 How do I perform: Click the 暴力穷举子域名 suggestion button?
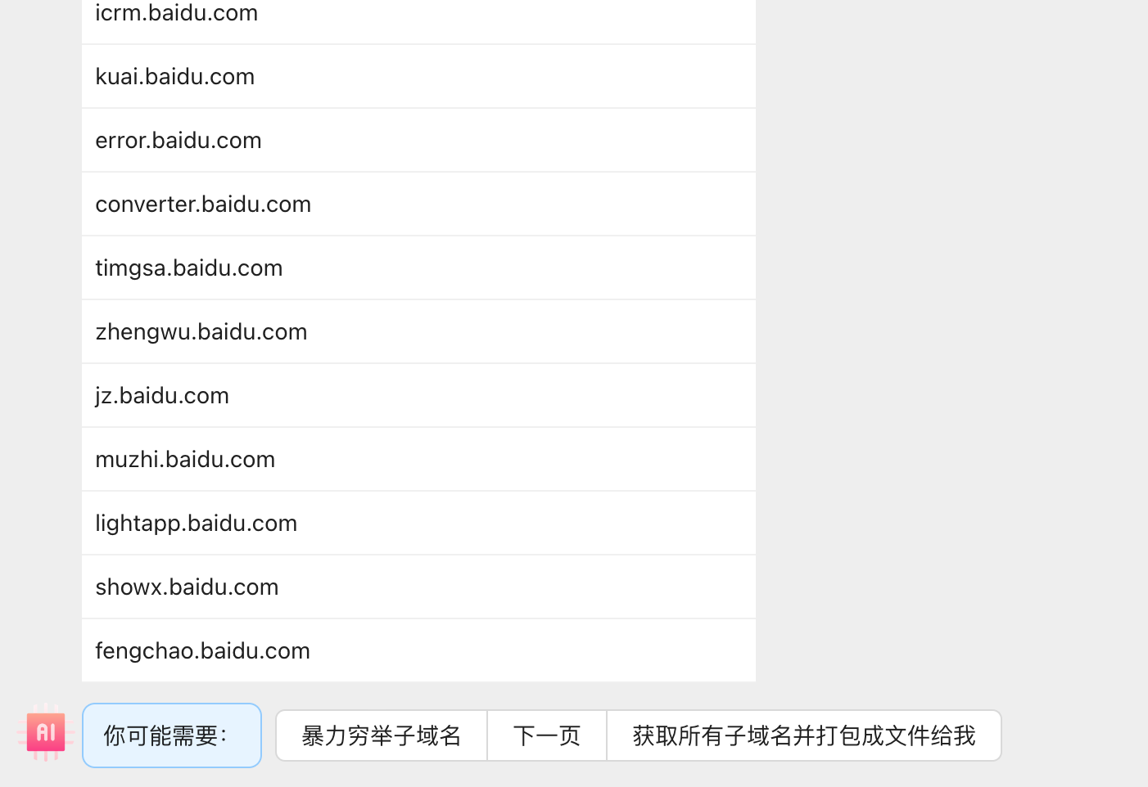[x=382, y=735]
